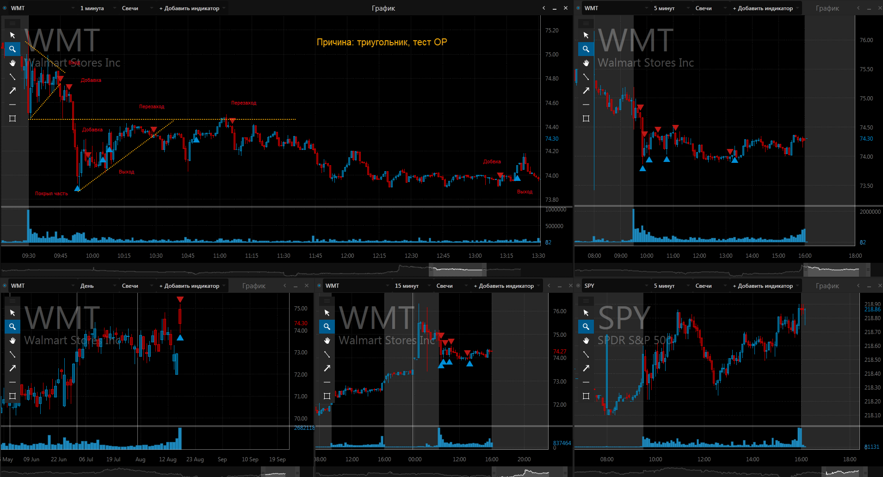Viewport: 883px width, 477px height.
Task: Collapse the tool palette handle in WMT 1 минута chart
Action: [12, 23]
